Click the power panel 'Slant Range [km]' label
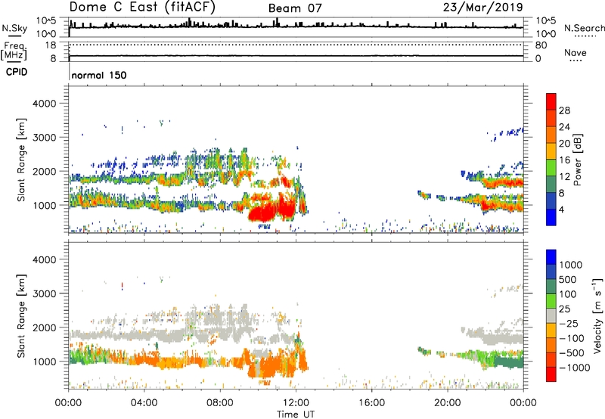The image size is (605, 419). (x=21, y=160)
